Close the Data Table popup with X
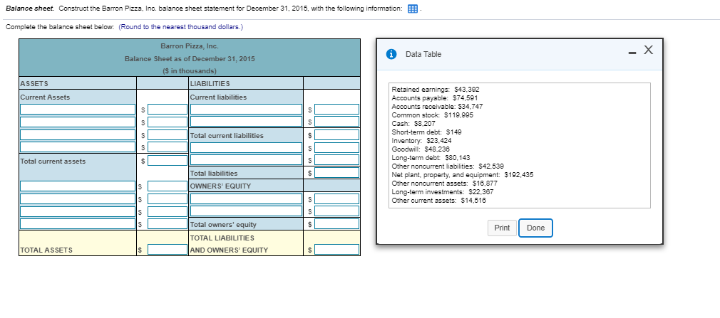 pyautogui.click(x=648, y=50)
